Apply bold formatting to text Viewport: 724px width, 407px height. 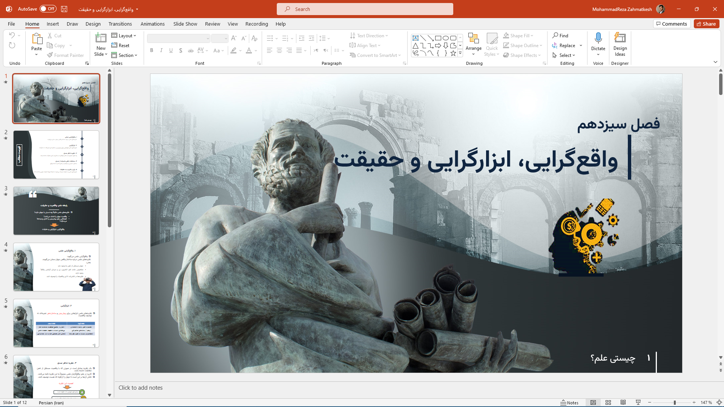152,50
